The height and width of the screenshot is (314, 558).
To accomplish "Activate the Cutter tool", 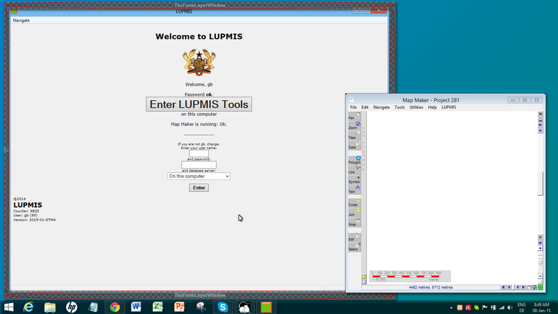I will (x=354, y=203).
